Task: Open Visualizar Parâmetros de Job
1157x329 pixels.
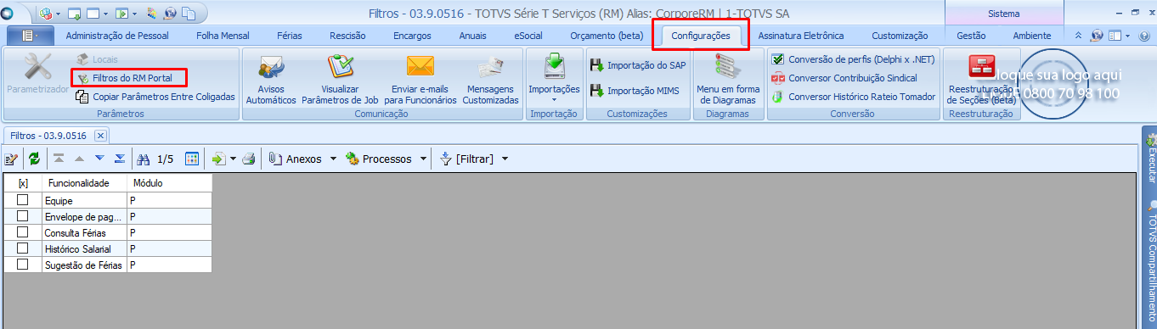Action: point(340,80)
